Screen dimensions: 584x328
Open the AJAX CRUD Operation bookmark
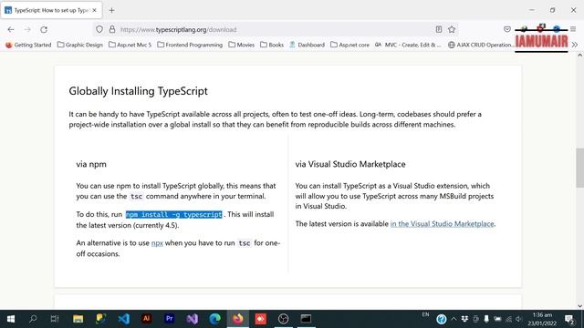[x=481, y=45]
